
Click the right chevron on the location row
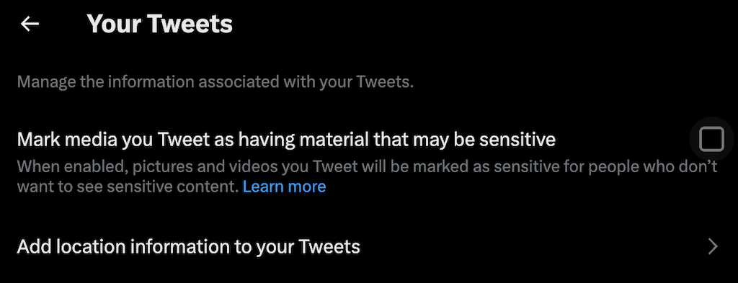coord(713,246)
